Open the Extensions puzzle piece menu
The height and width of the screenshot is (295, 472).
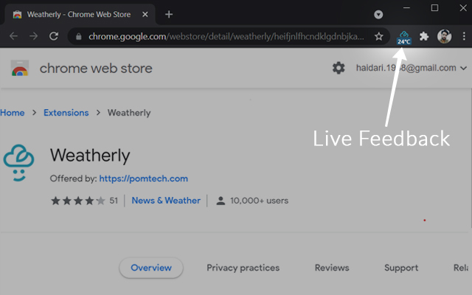click(x=424, y=36)
